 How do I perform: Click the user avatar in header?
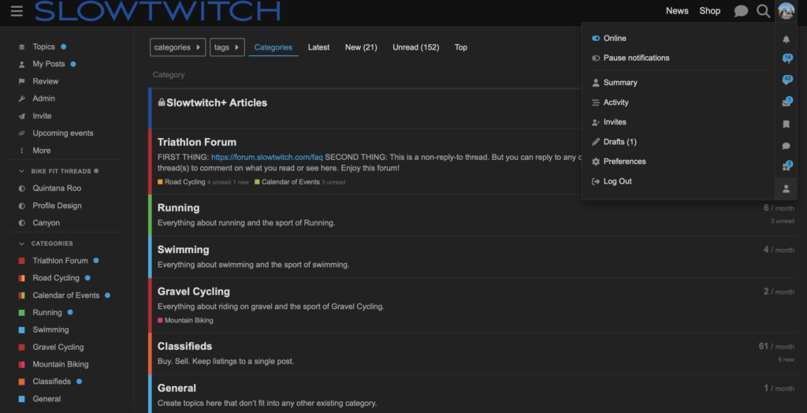coord(786,11)
